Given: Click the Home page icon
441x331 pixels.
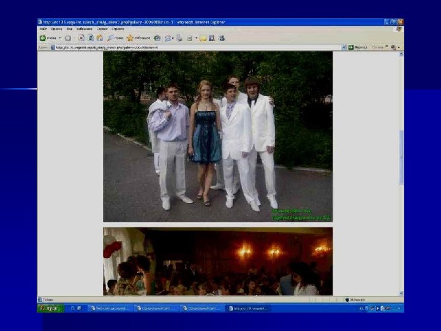Looking at the screenshot, I should [100, 38].
